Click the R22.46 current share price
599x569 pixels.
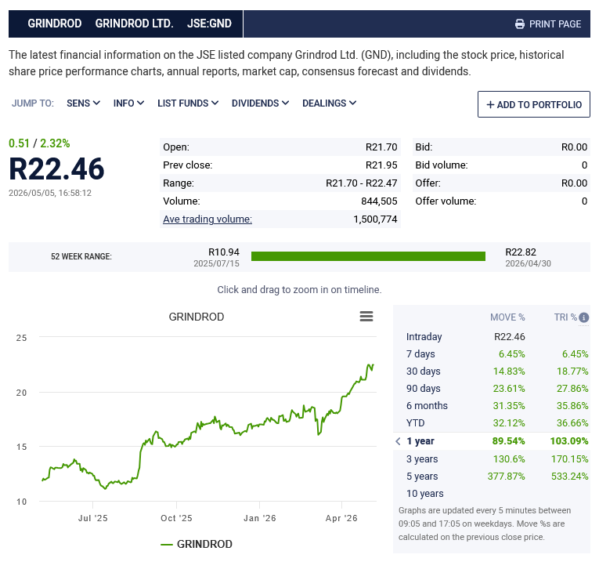pos(56,169)
